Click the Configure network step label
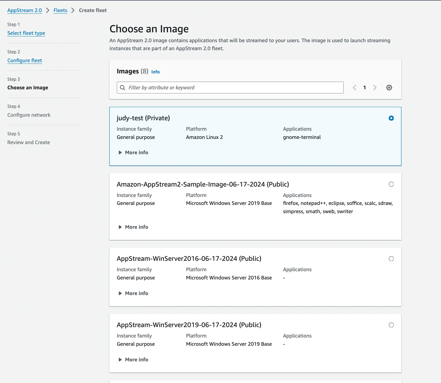 (29, 115)
